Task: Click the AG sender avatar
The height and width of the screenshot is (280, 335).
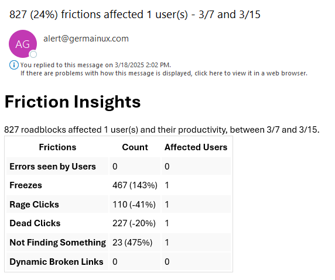Action: (23, 44)
